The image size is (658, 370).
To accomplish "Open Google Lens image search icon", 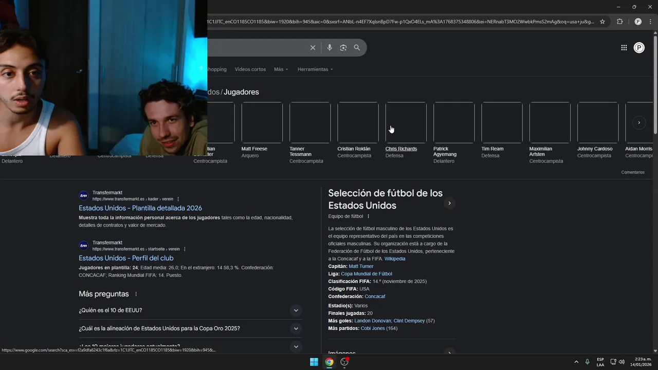I will (343, 48).
